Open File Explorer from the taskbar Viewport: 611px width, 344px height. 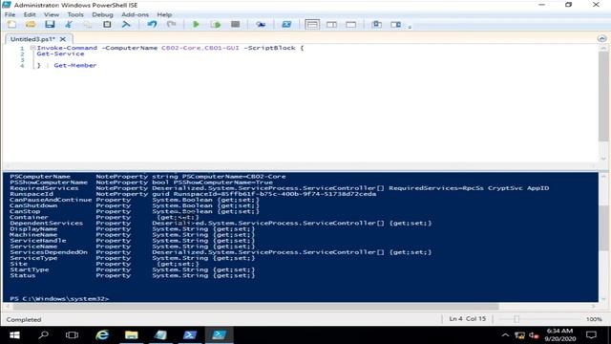[132, 335]
